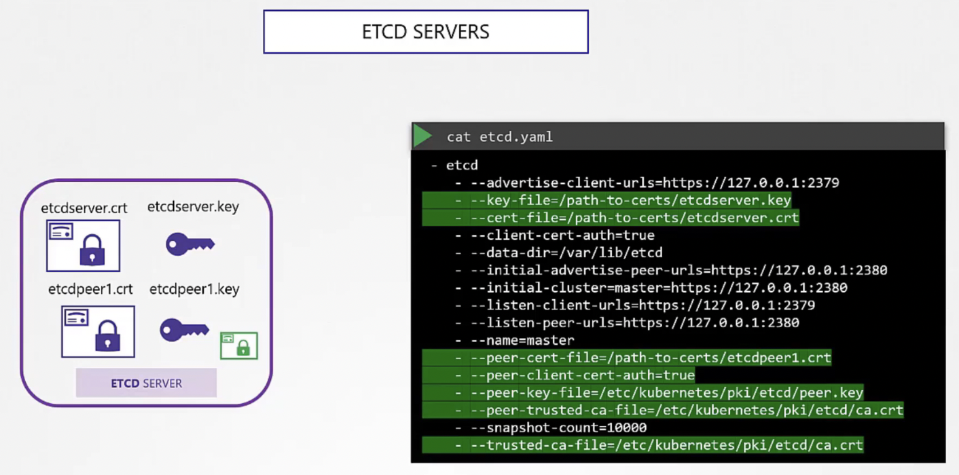Click the --name=master line
The height and width of the screenshot is (475, 959).
click(x=515, y=340)
